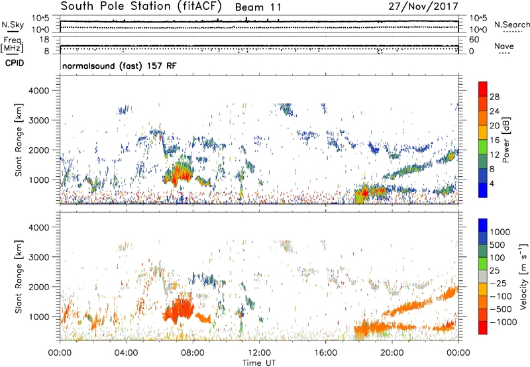Click the '1000' velocity colorbar value
Viewport: 530px width, 367px height.
(x=500, y=232)
